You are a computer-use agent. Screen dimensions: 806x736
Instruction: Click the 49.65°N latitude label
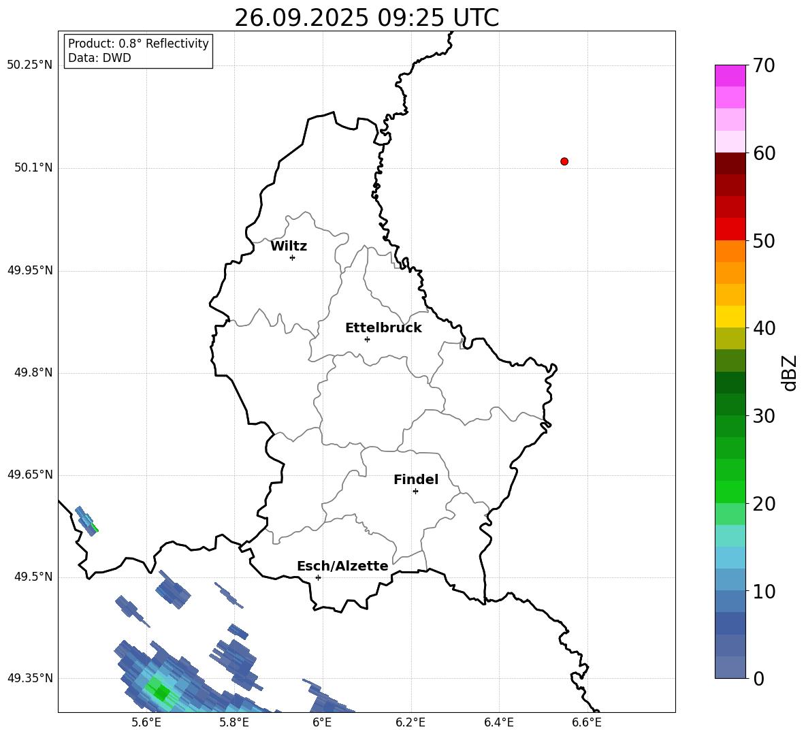point(30,475)
